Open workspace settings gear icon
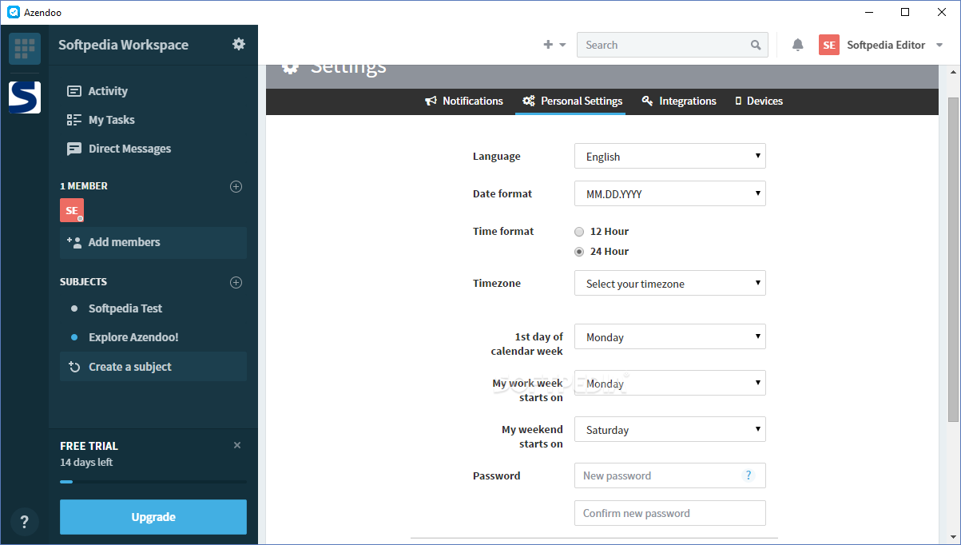Screen dimensions: 961x545 239,44
